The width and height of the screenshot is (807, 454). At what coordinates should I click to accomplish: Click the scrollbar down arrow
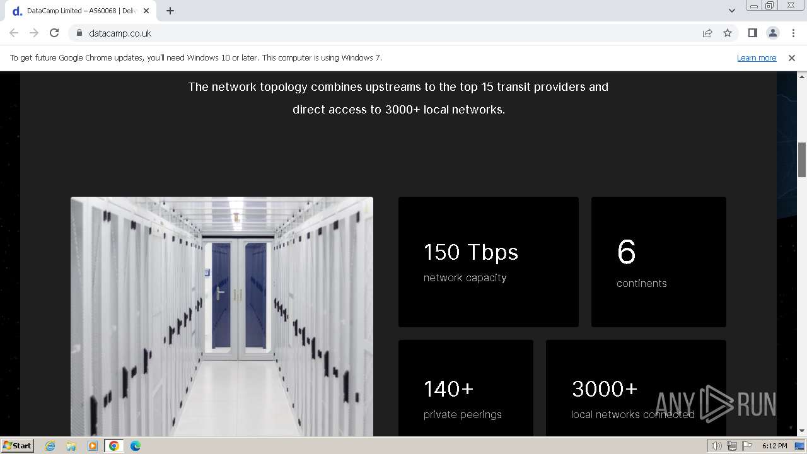coord(802,431)
